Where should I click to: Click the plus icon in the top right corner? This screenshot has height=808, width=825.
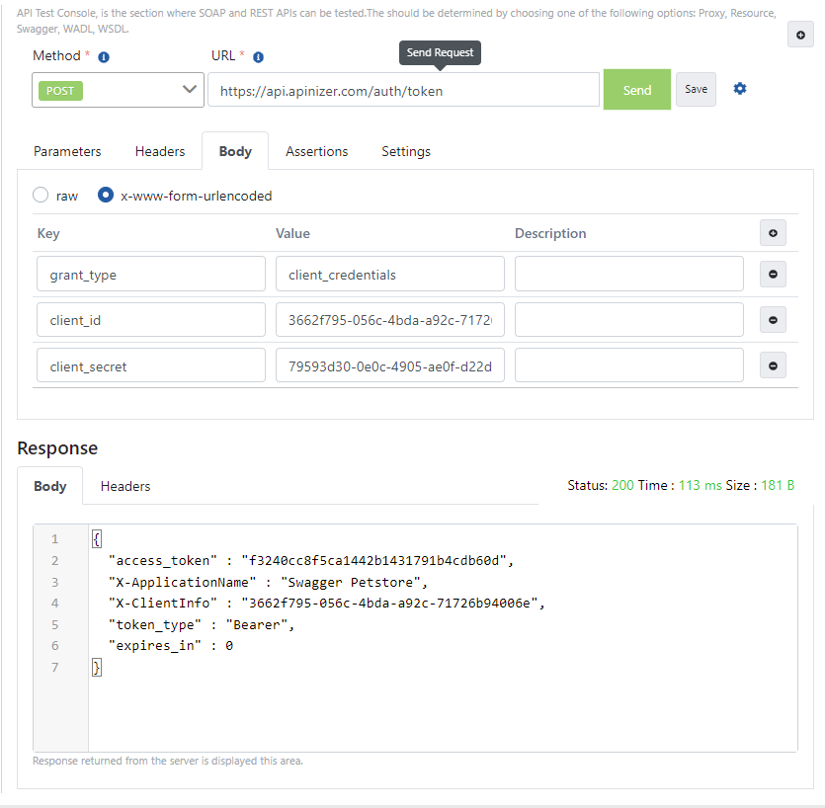coord(800,35)
